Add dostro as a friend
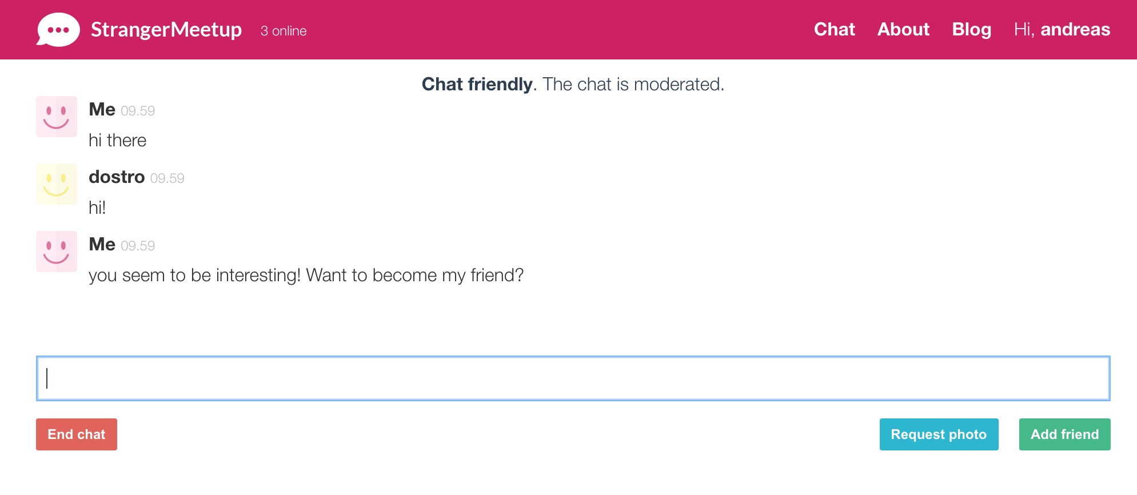Screen dimensions: 1137x495 click(x=1064, y=434)
